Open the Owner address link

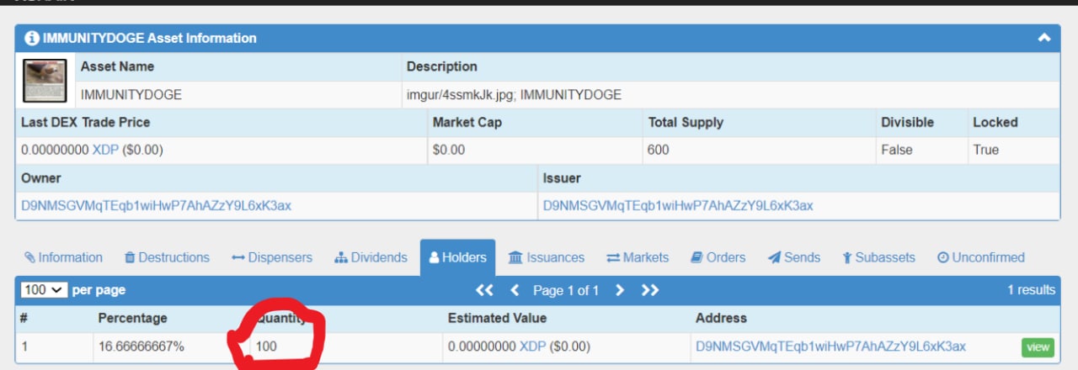(x=157, y=205)
